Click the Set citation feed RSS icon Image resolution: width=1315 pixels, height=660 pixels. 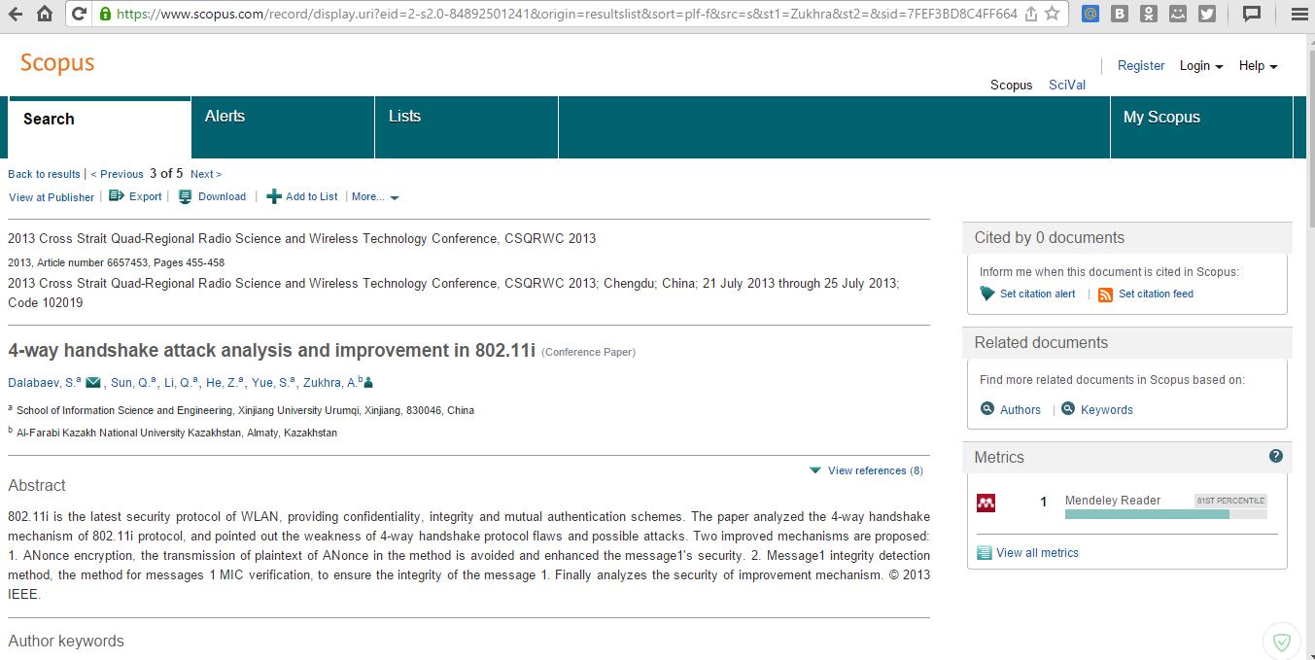point(1105,295)
